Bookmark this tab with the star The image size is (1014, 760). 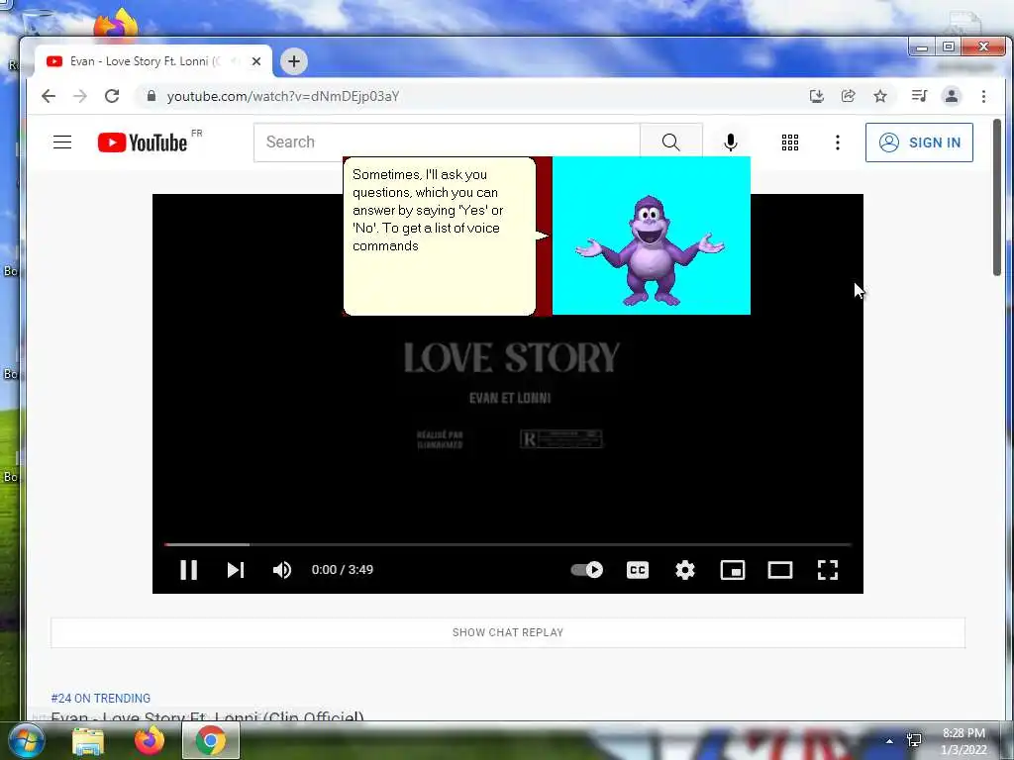tap(880, 96)
